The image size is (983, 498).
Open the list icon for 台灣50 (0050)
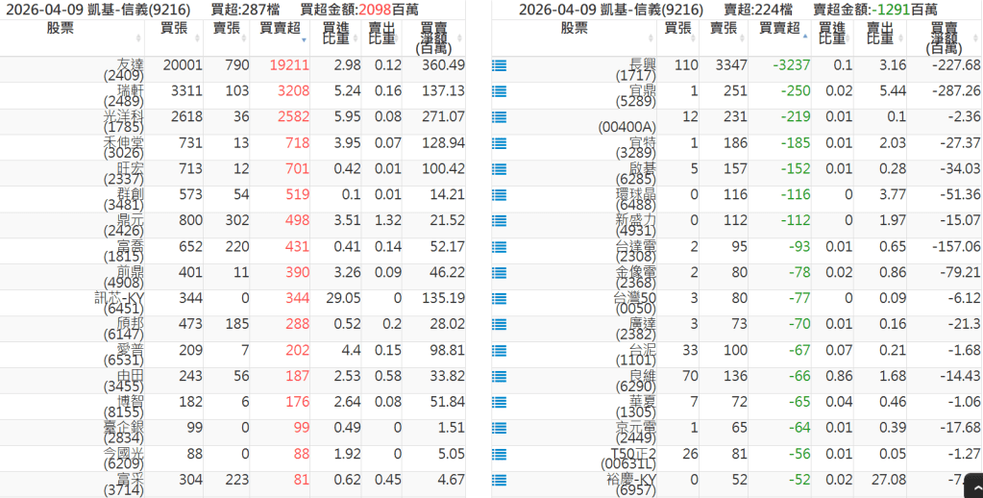point(499,299)
